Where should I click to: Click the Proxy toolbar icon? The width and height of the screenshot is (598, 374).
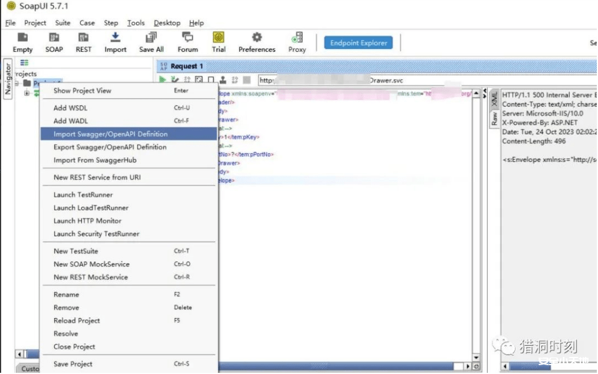click(297, 38)
